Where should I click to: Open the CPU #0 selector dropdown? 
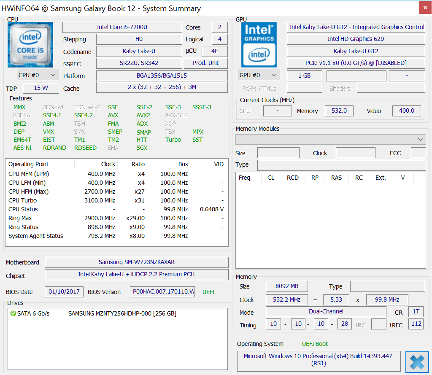click(38, 75)
